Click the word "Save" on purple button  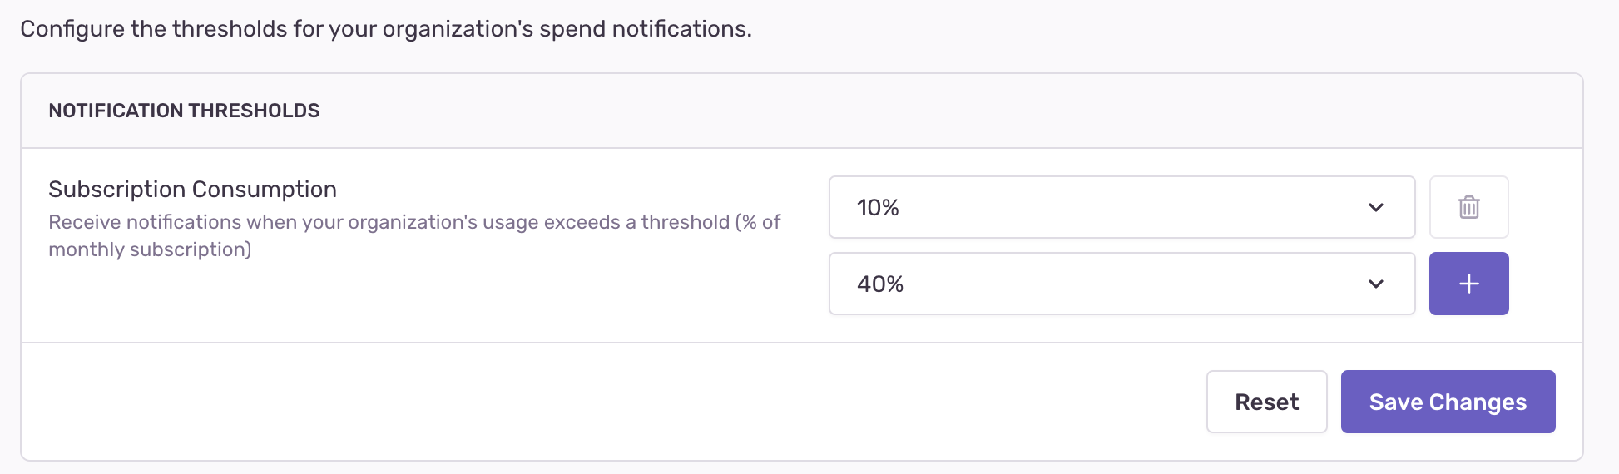coord(1395,402)
